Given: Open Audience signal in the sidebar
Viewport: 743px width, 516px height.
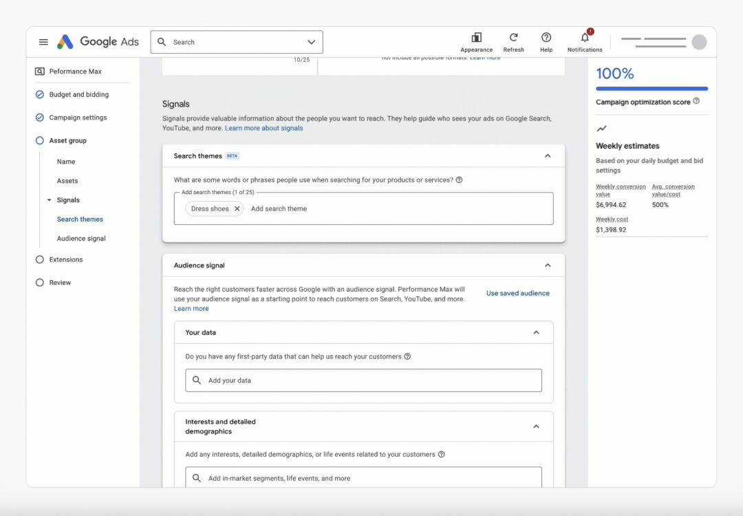Looking at the screenshot, I should [81, 238].
